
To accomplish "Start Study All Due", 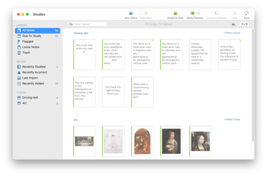I will tap(175, 15).
